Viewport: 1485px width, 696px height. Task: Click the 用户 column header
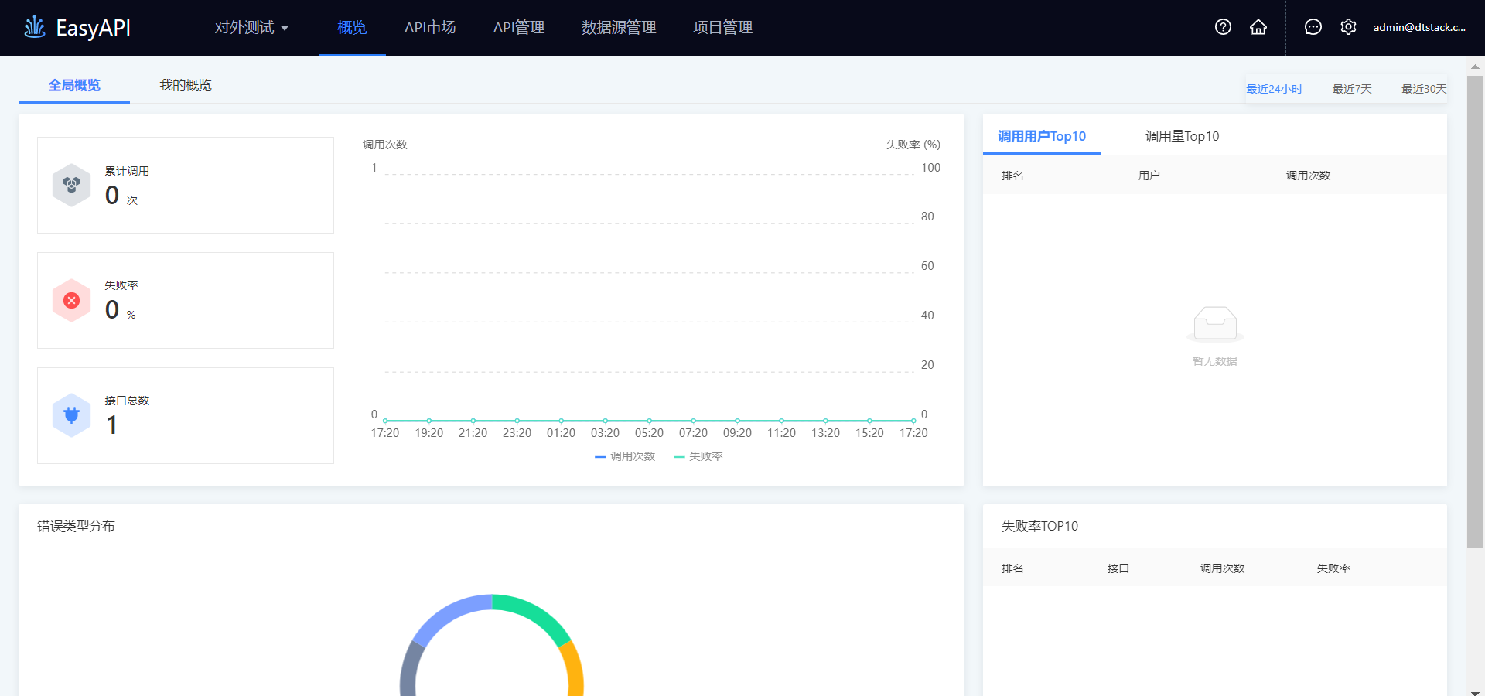[1149, 176]
